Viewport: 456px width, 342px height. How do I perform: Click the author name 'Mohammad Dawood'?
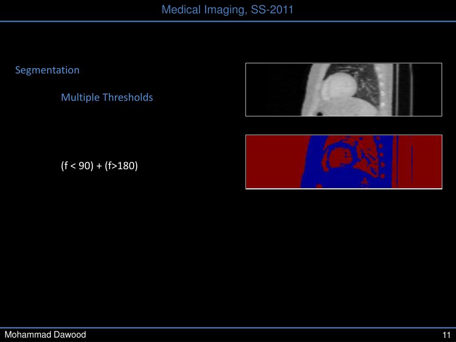pyautogui.click(x=45, y=334)
